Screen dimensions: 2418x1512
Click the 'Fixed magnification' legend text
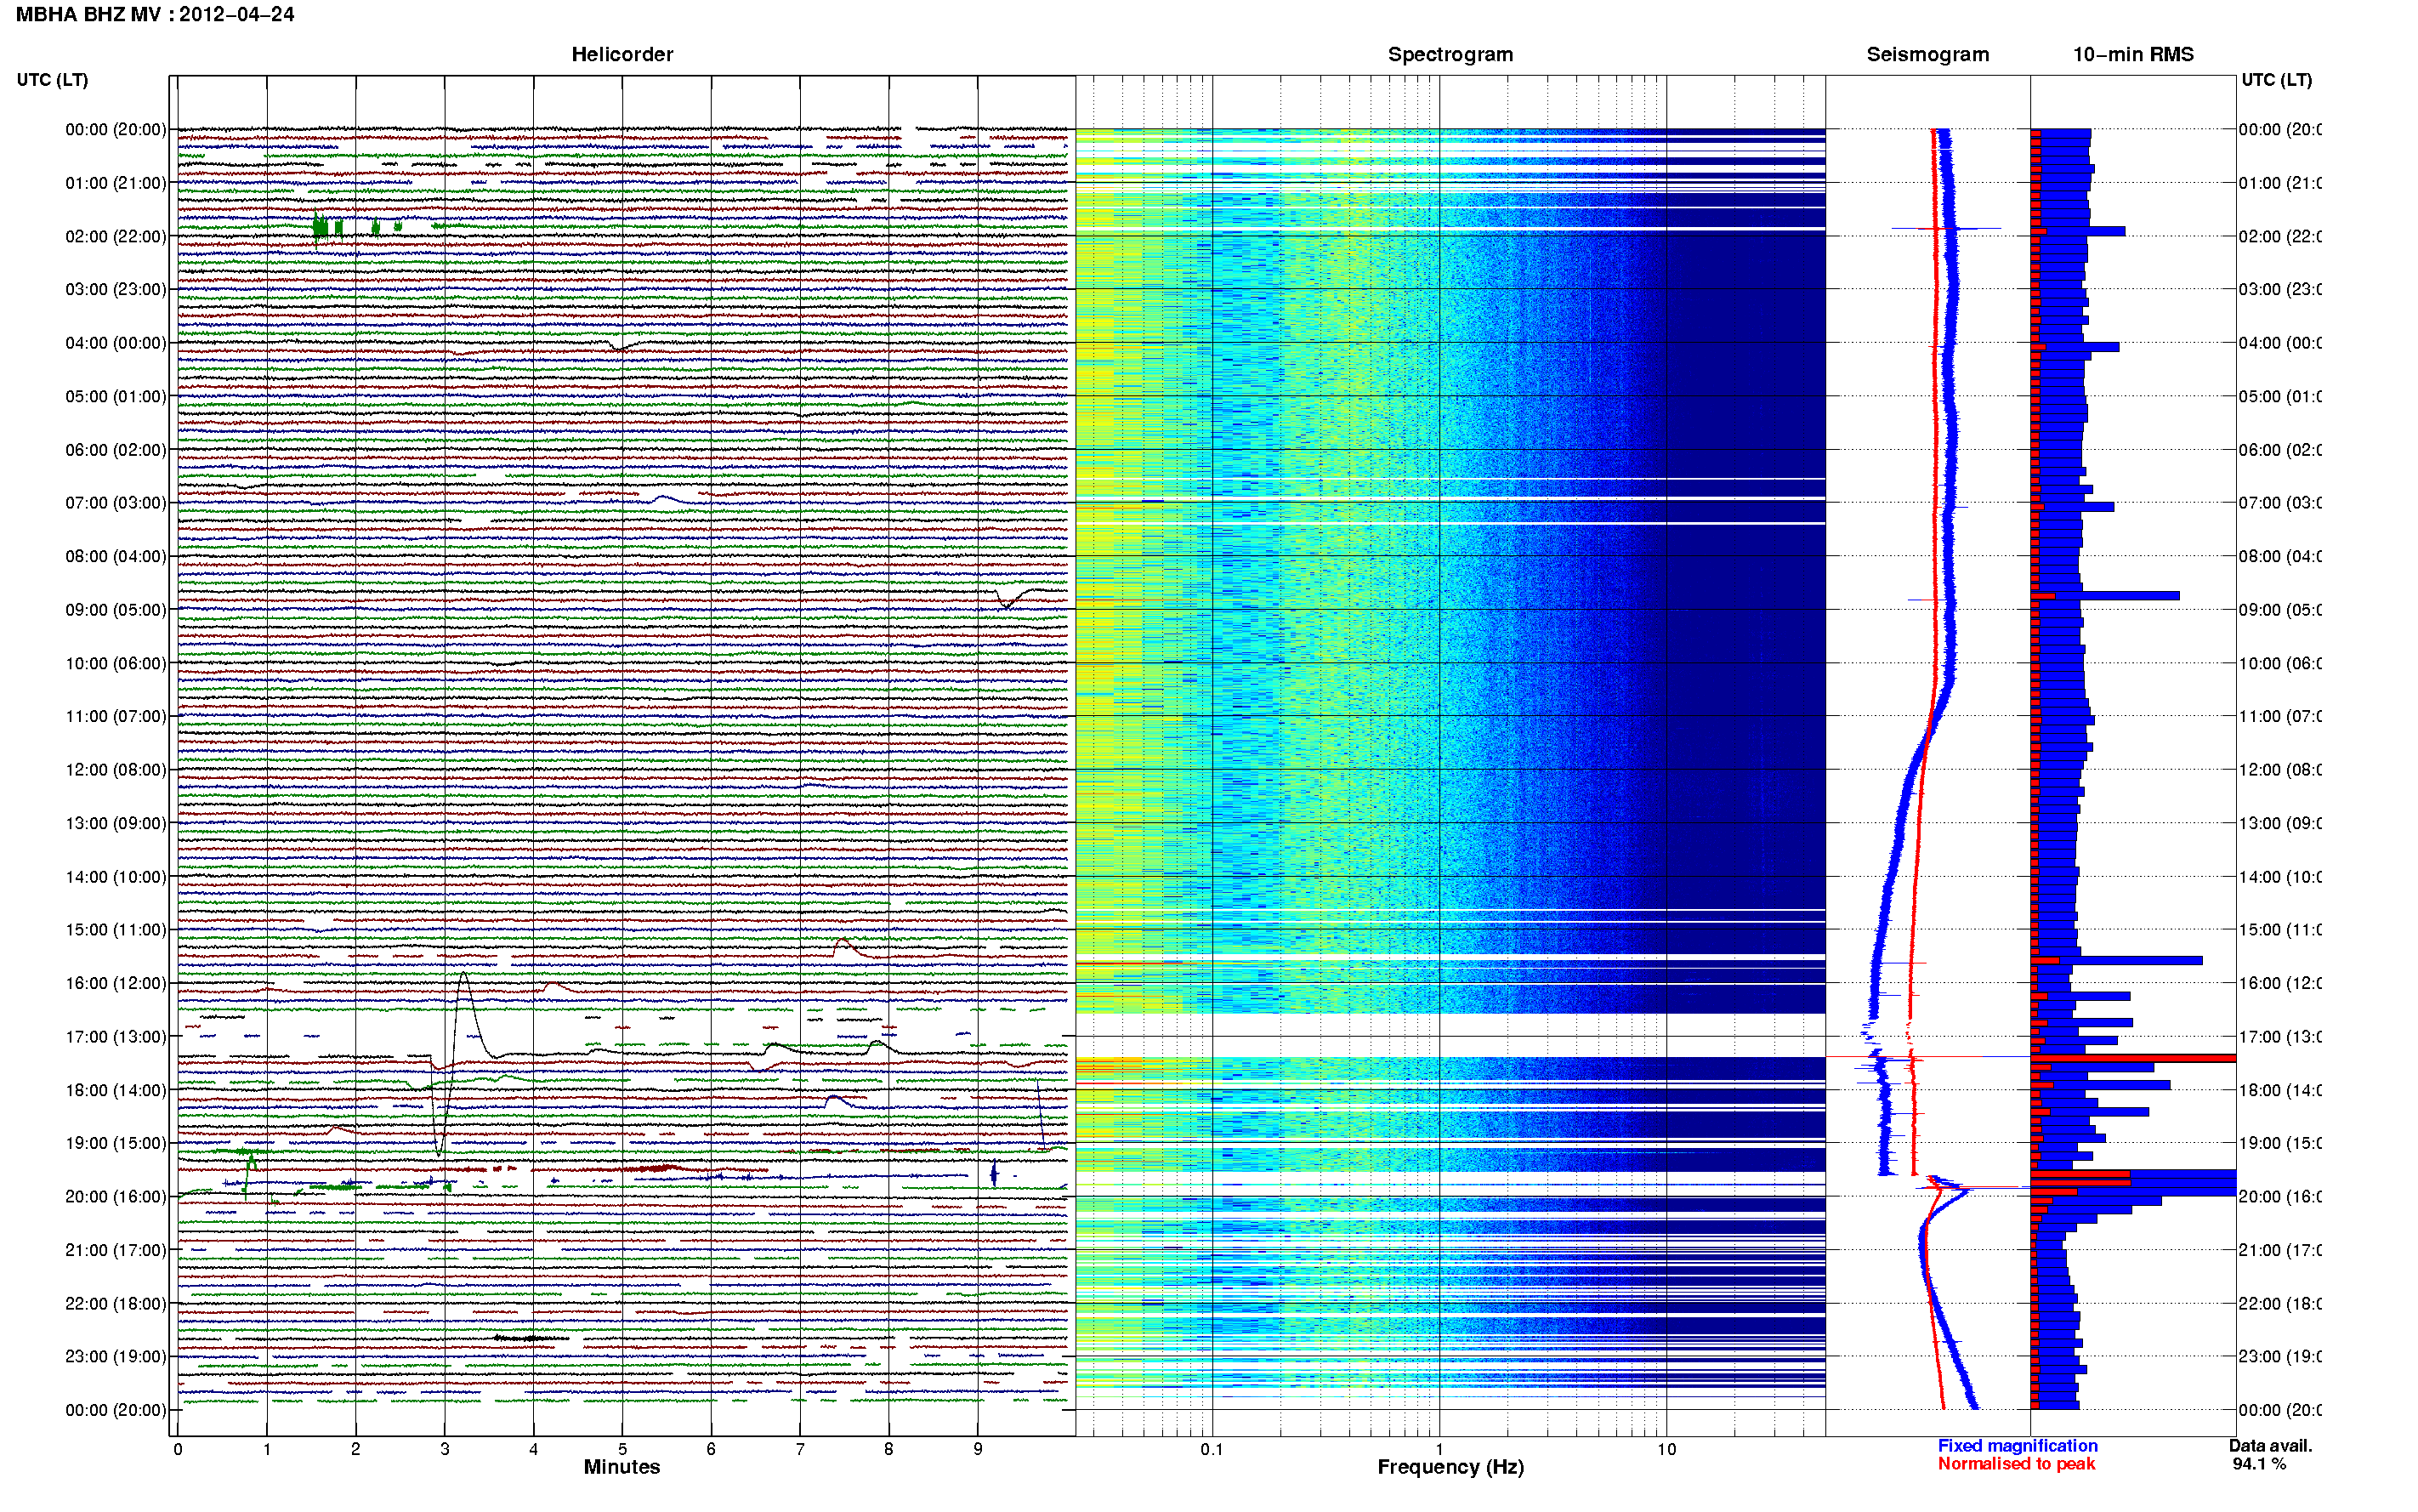pyautogui.click(x=2018, y=1446)
